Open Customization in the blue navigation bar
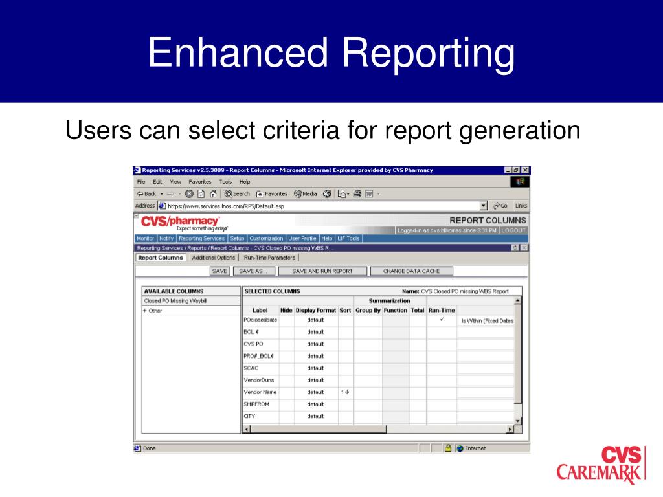The width and height of the screenshot is (663, 497). pos(266,238)
